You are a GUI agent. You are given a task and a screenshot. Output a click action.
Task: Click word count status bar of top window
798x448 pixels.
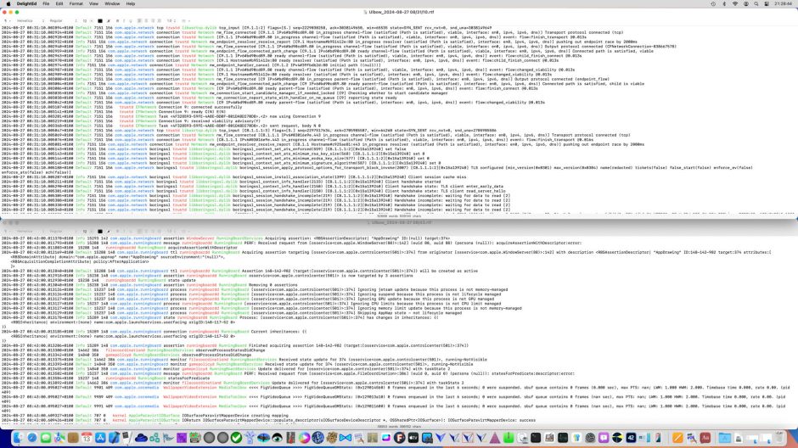point(399,216)
